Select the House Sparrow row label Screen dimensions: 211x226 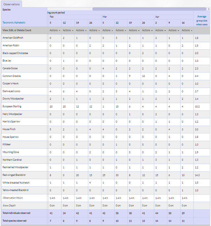pos(11,137)
